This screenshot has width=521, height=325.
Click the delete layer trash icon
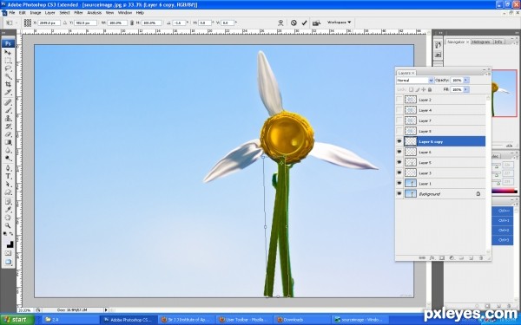480,257
